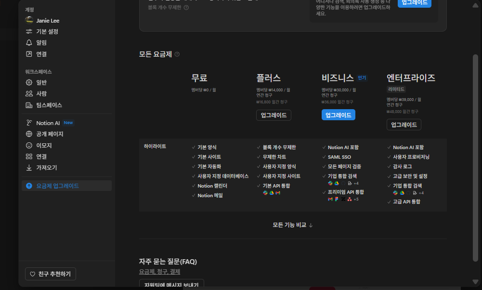This screenshot has width=482, height=290.
Task: Open 알림 settings
Action: coord(67,42)
